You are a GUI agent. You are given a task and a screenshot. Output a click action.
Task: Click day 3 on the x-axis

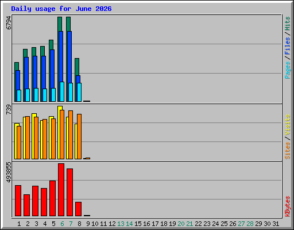click(36, 224)
